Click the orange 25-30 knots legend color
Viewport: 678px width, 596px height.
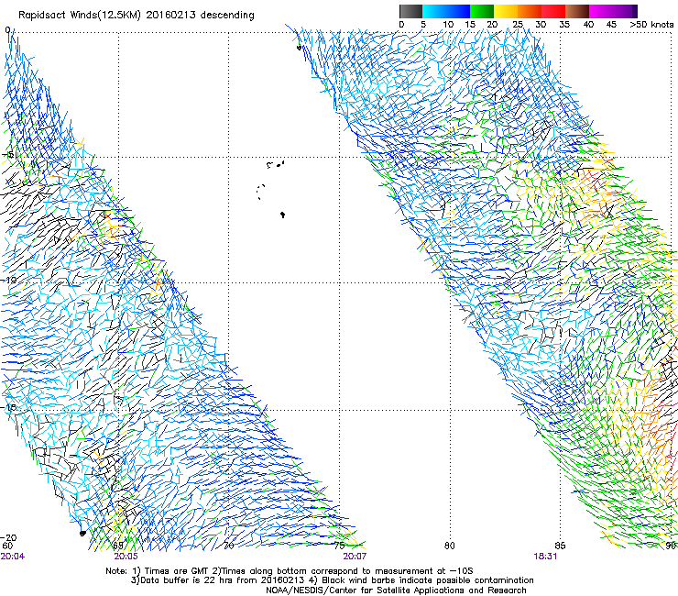530,11
